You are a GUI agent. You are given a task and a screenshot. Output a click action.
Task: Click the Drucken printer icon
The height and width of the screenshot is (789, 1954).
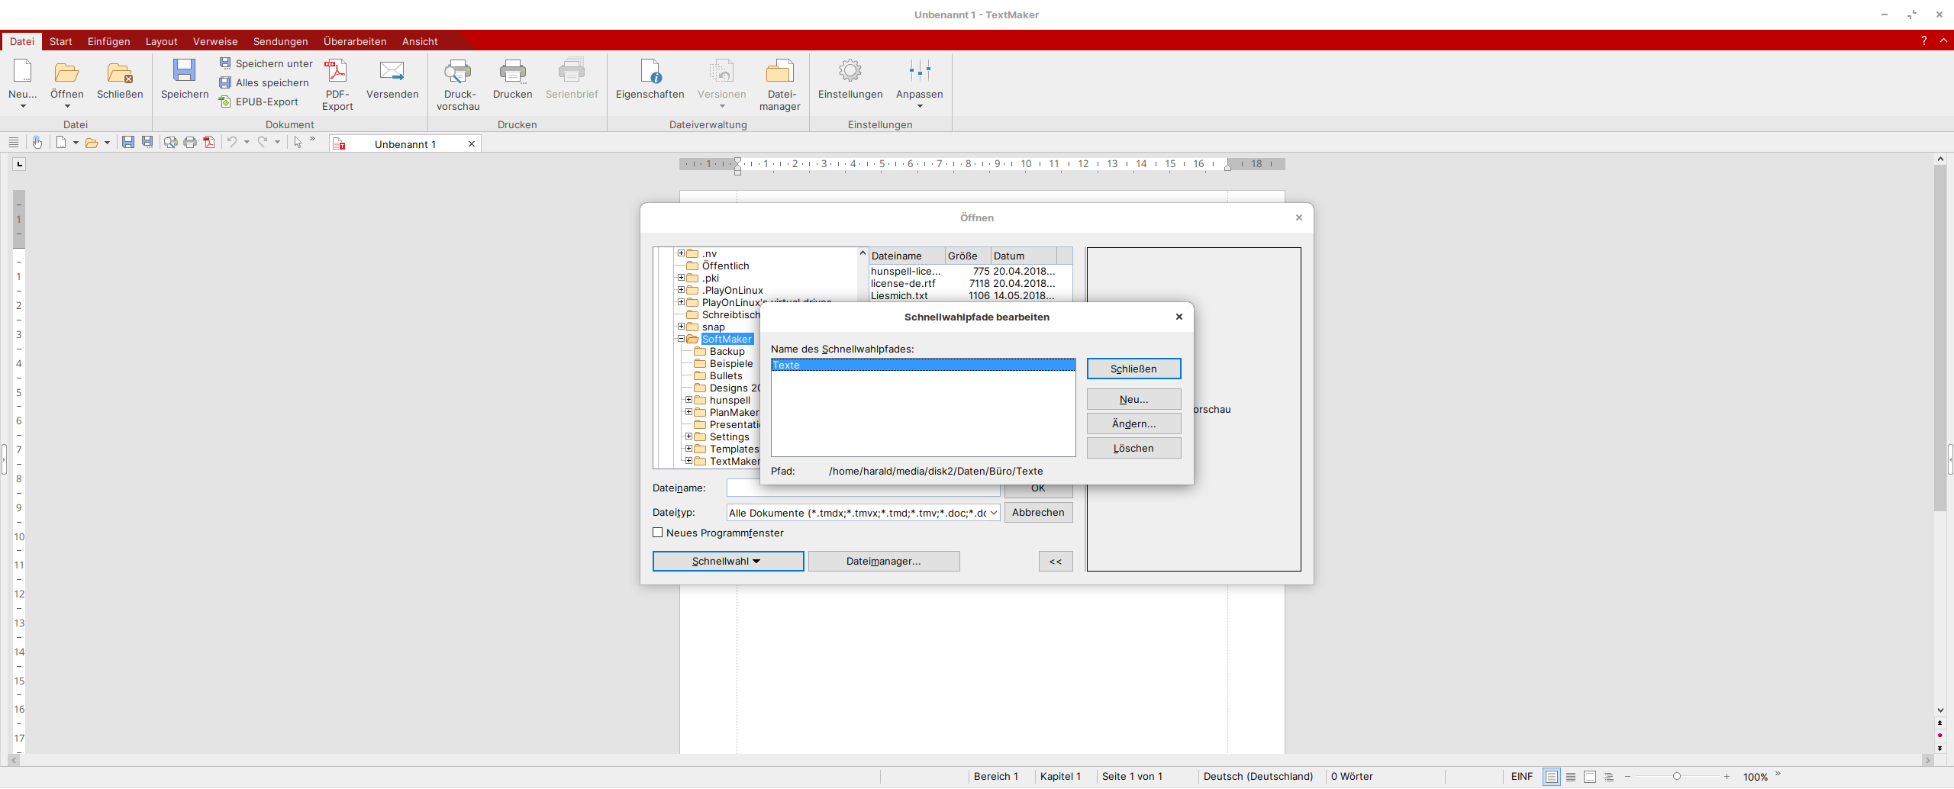click(513, 71)
